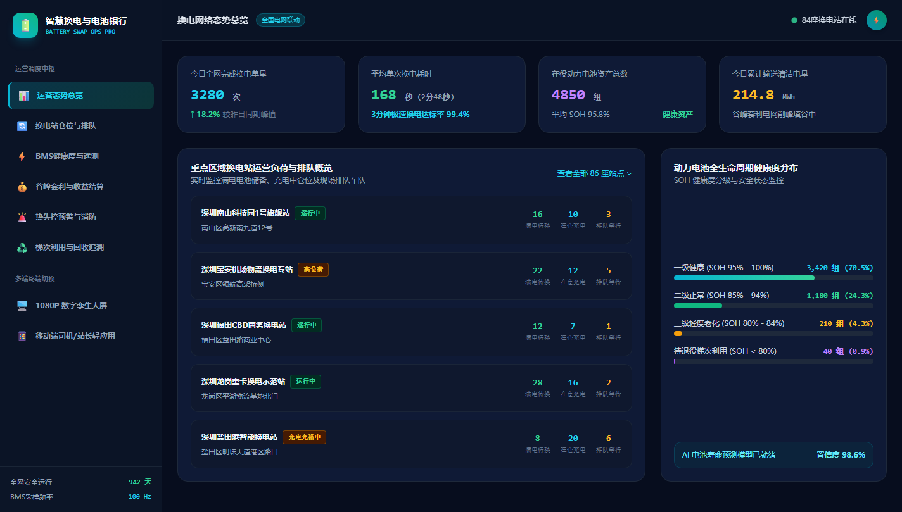Click the 40 组 (0.9%) value

848,351
